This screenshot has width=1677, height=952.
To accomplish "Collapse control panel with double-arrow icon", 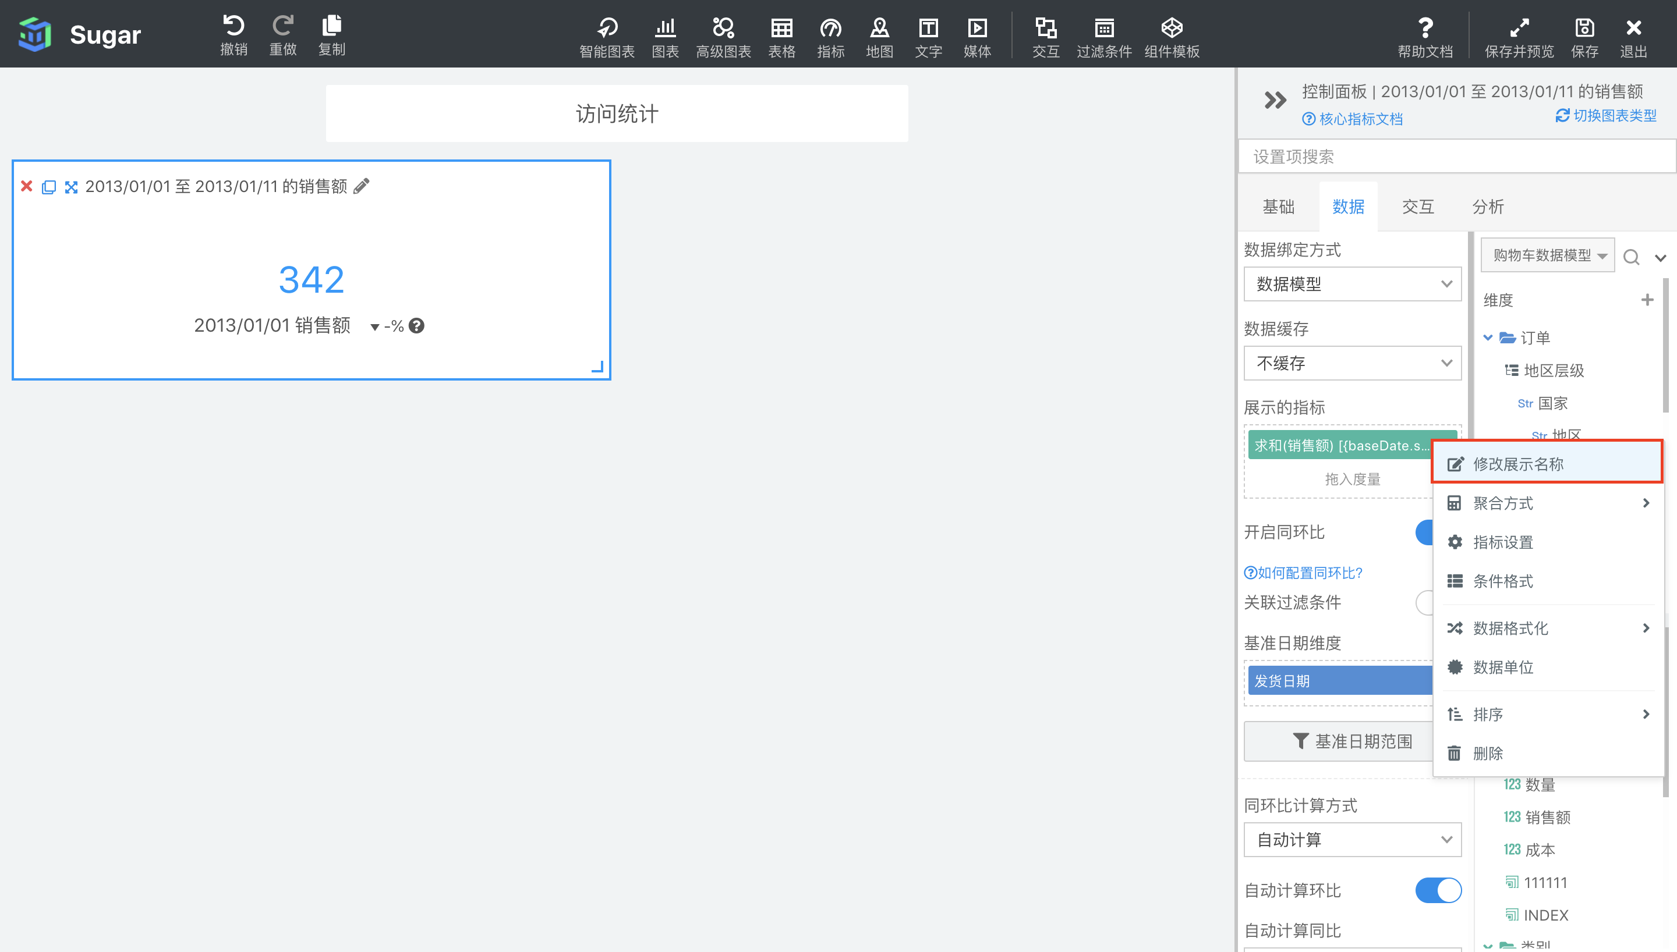I will [x=1275, y=100].
